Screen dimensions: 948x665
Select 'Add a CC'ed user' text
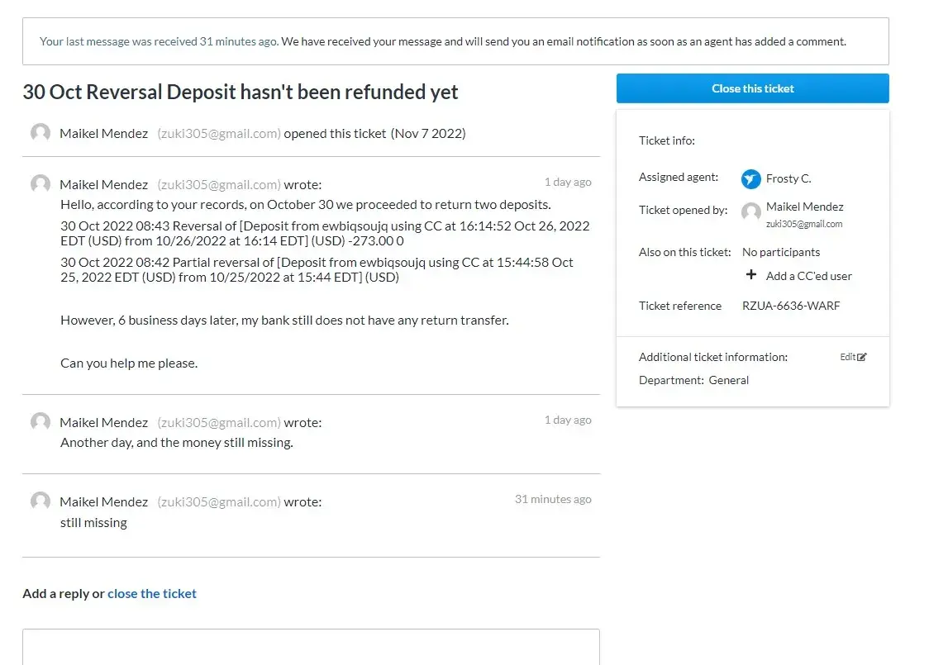[808, 276]
